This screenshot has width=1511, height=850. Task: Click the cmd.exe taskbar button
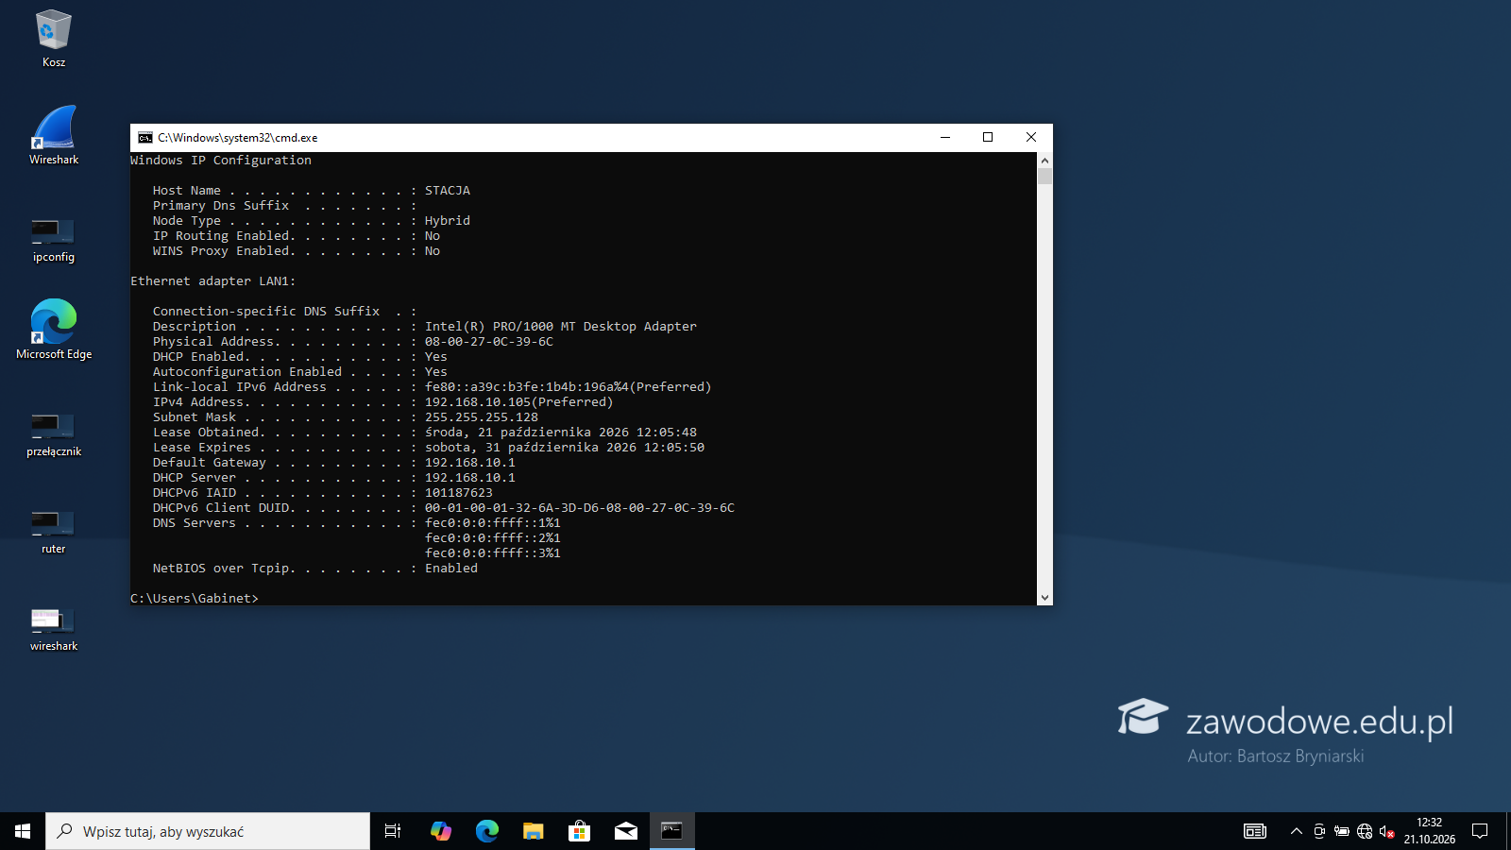(x=672, y=831)
